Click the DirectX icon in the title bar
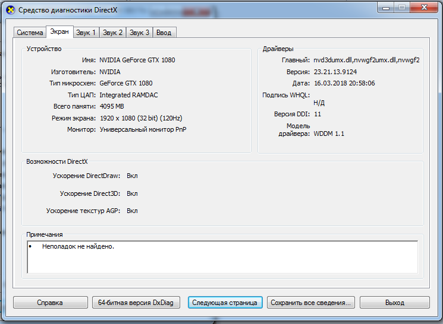This screenshot has width=443, height=324. (11, 10)
